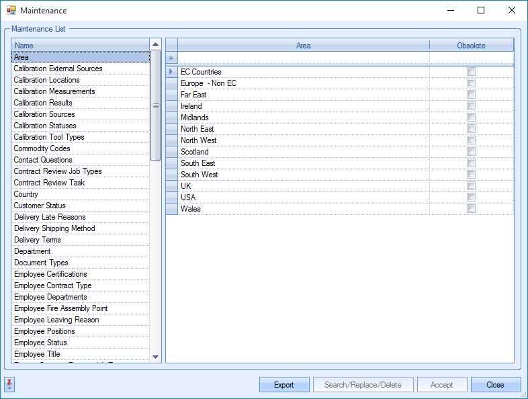This screenshot has width=528, height=399.
Task: Sort by the Area column header
Action: [x=303, y=46]
